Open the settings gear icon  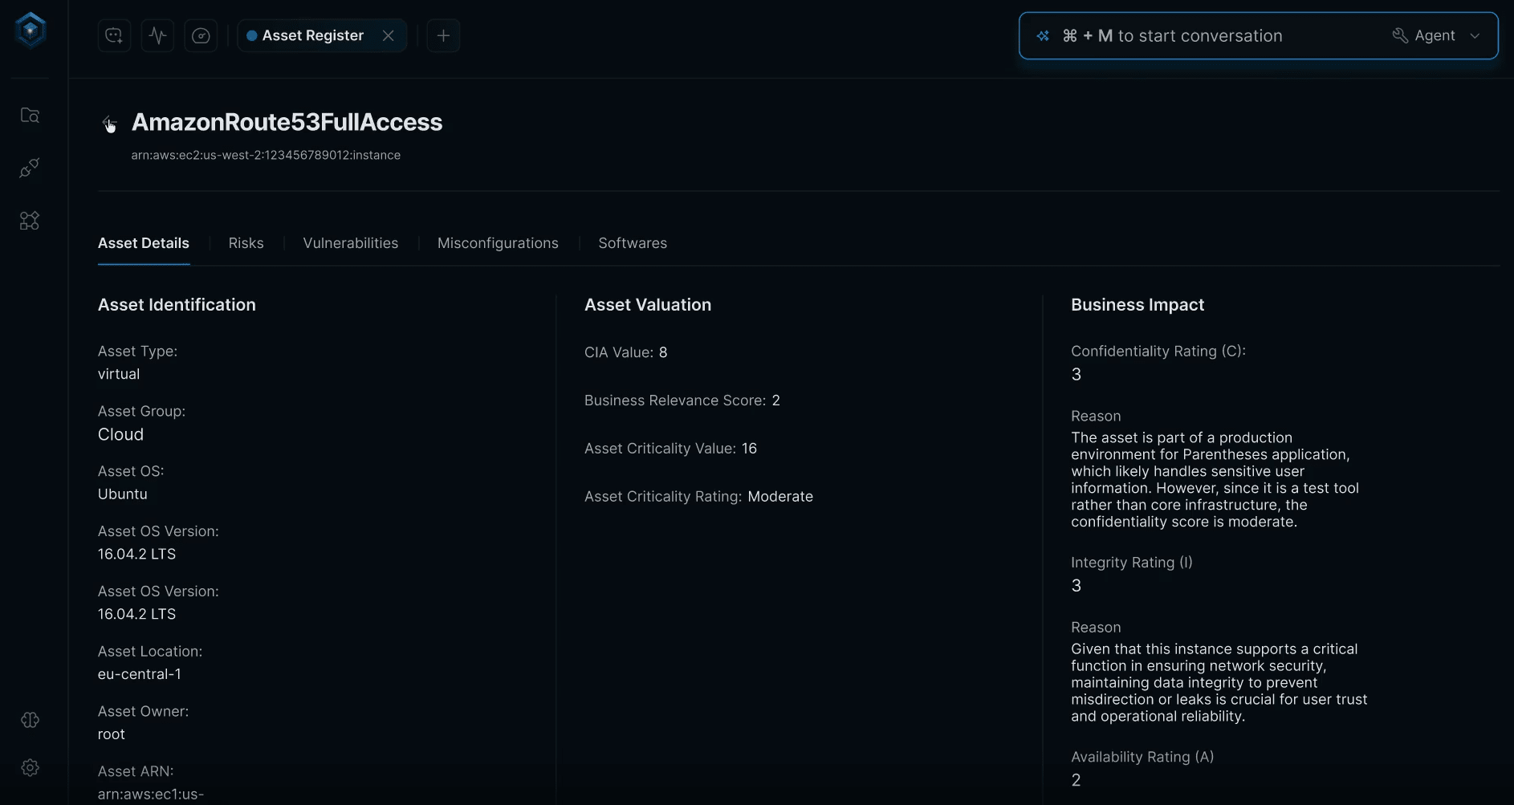tap(30, 768)
